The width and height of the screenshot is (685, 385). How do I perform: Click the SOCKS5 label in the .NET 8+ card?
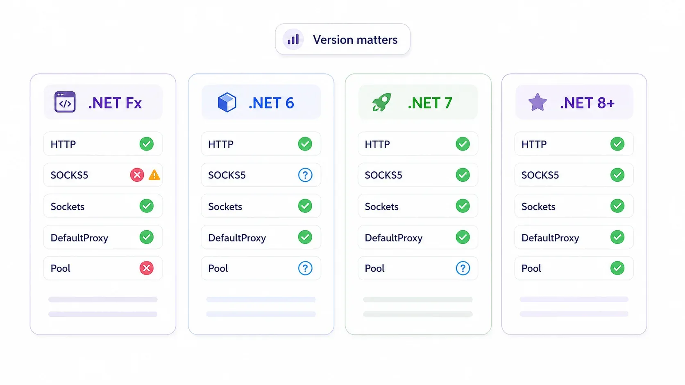[x=540, y=176]
